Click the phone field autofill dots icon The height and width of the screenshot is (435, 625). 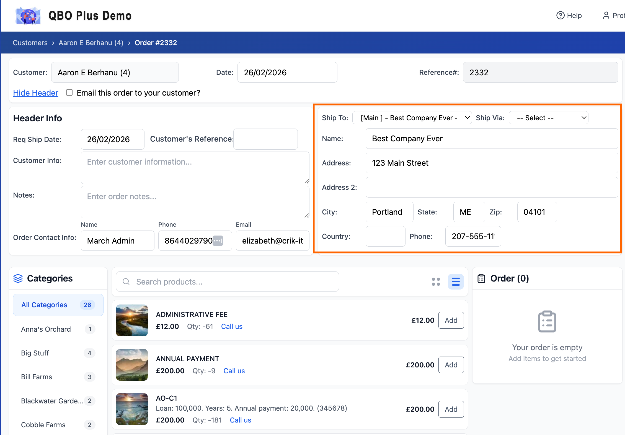pyautogui.click(x=218, y=240)
